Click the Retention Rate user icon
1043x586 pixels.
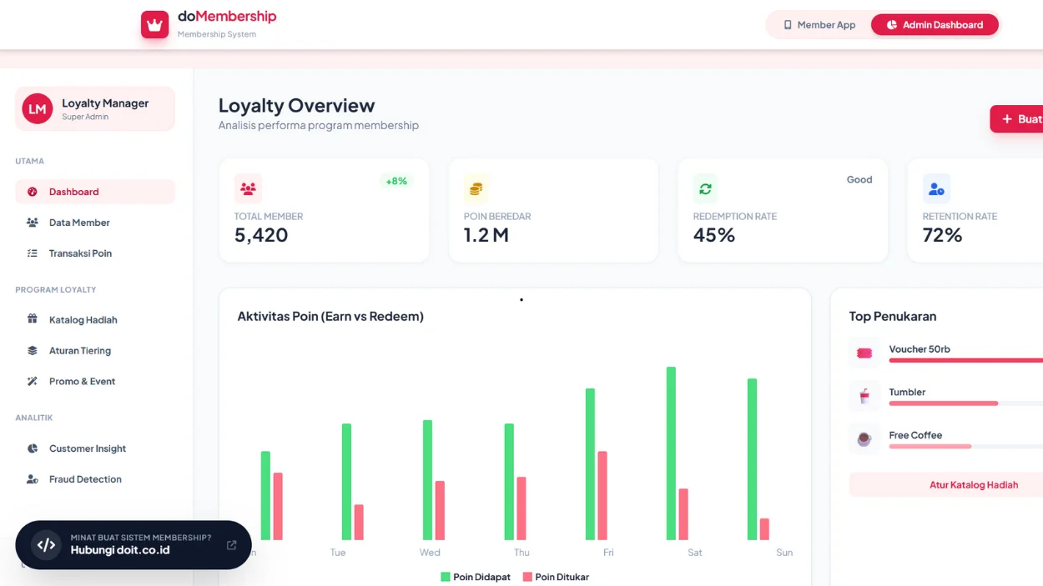pyautogui.click(x=936, y=189)
